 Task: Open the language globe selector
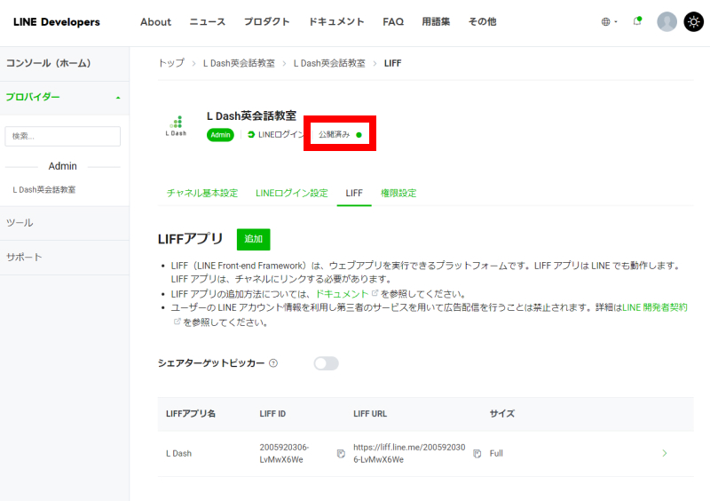(x=609, y=21)
